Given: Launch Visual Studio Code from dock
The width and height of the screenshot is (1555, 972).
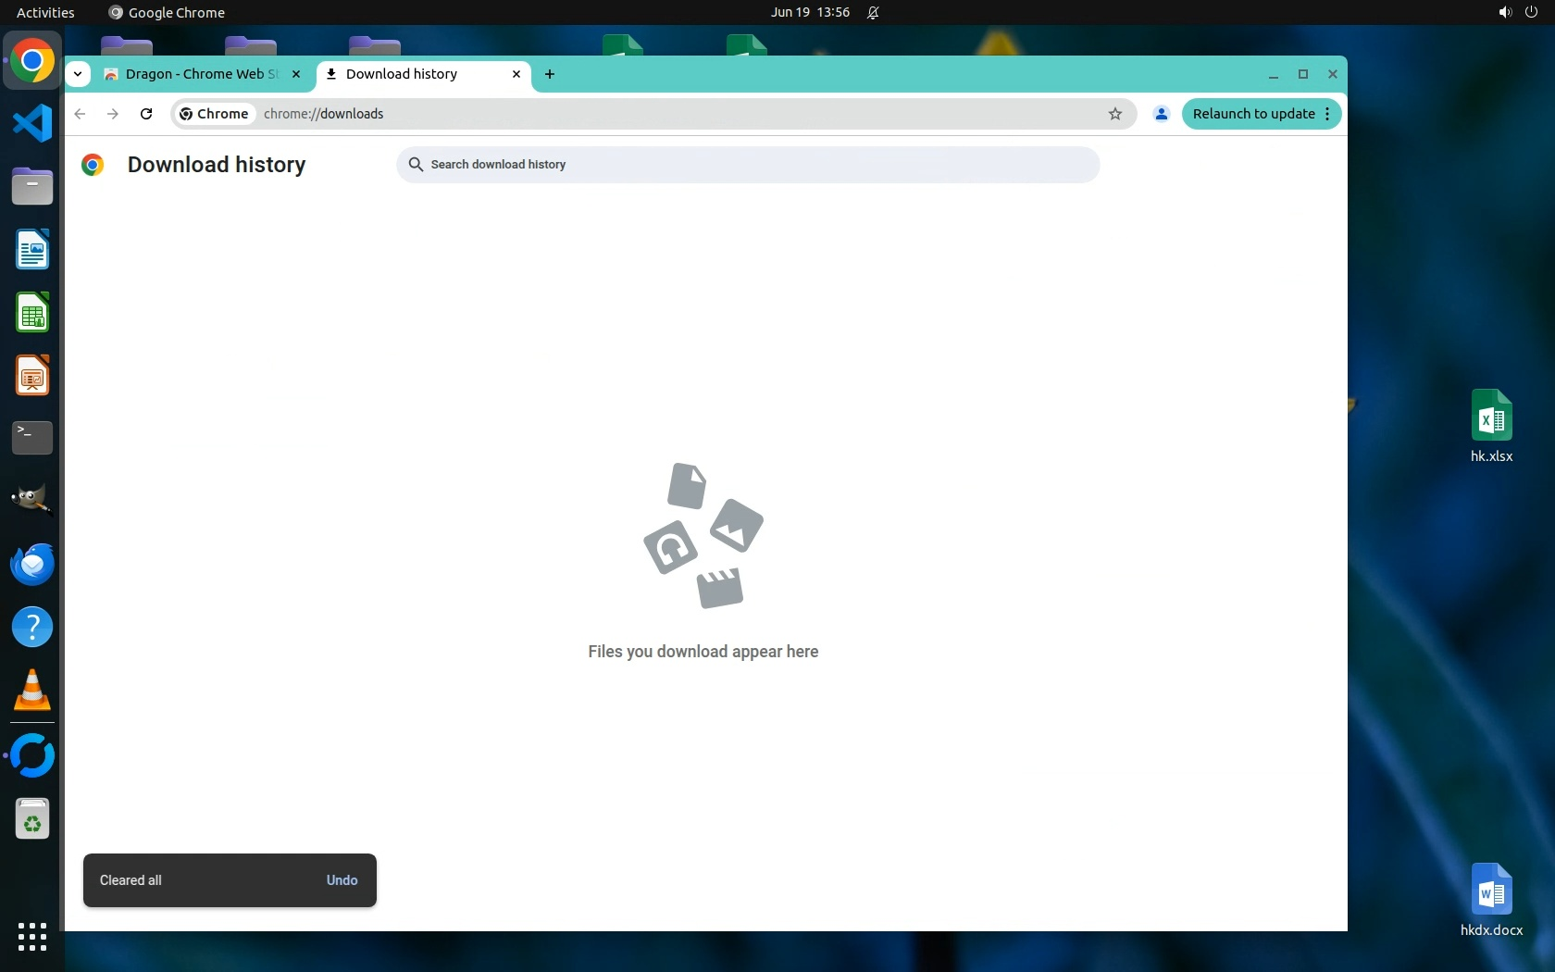Looking at the screenshot, I should 32,123.
